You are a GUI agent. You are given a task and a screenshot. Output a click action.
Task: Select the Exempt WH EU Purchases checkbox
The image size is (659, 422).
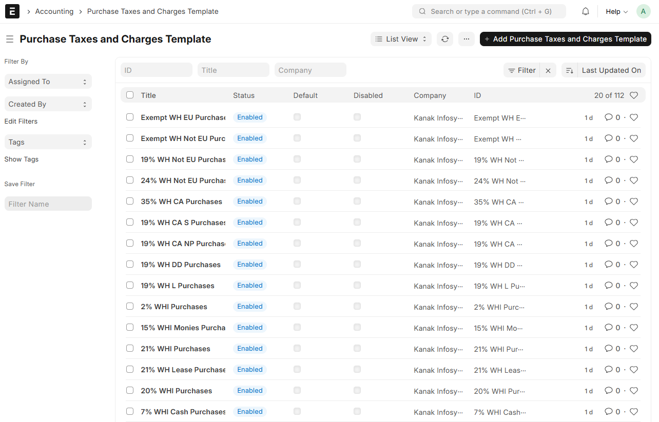point(130,117)
